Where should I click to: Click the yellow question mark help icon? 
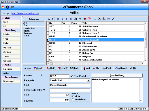click(3, 7)
